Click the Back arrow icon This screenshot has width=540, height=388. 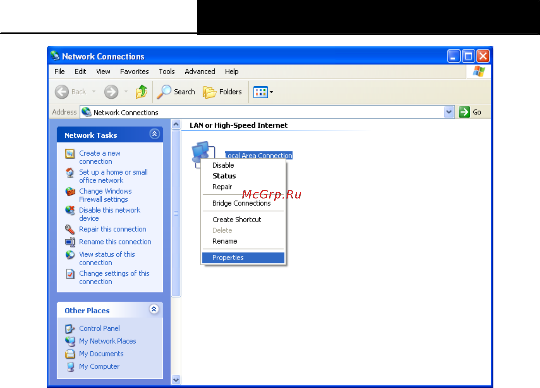click(x=62, y=92)
